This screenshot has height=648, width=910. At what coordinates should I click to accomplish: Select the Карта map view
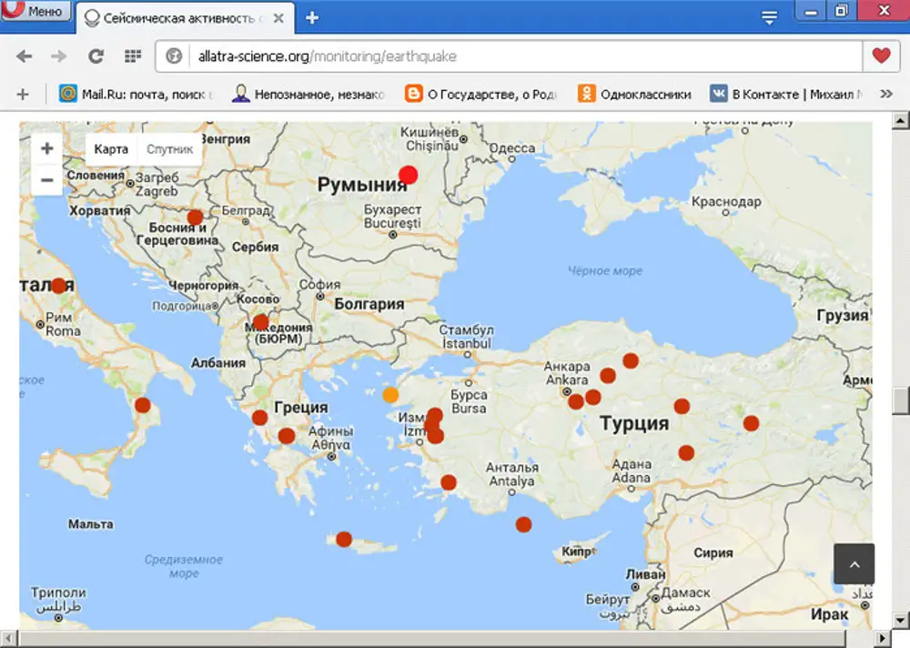tap(111, 149)
